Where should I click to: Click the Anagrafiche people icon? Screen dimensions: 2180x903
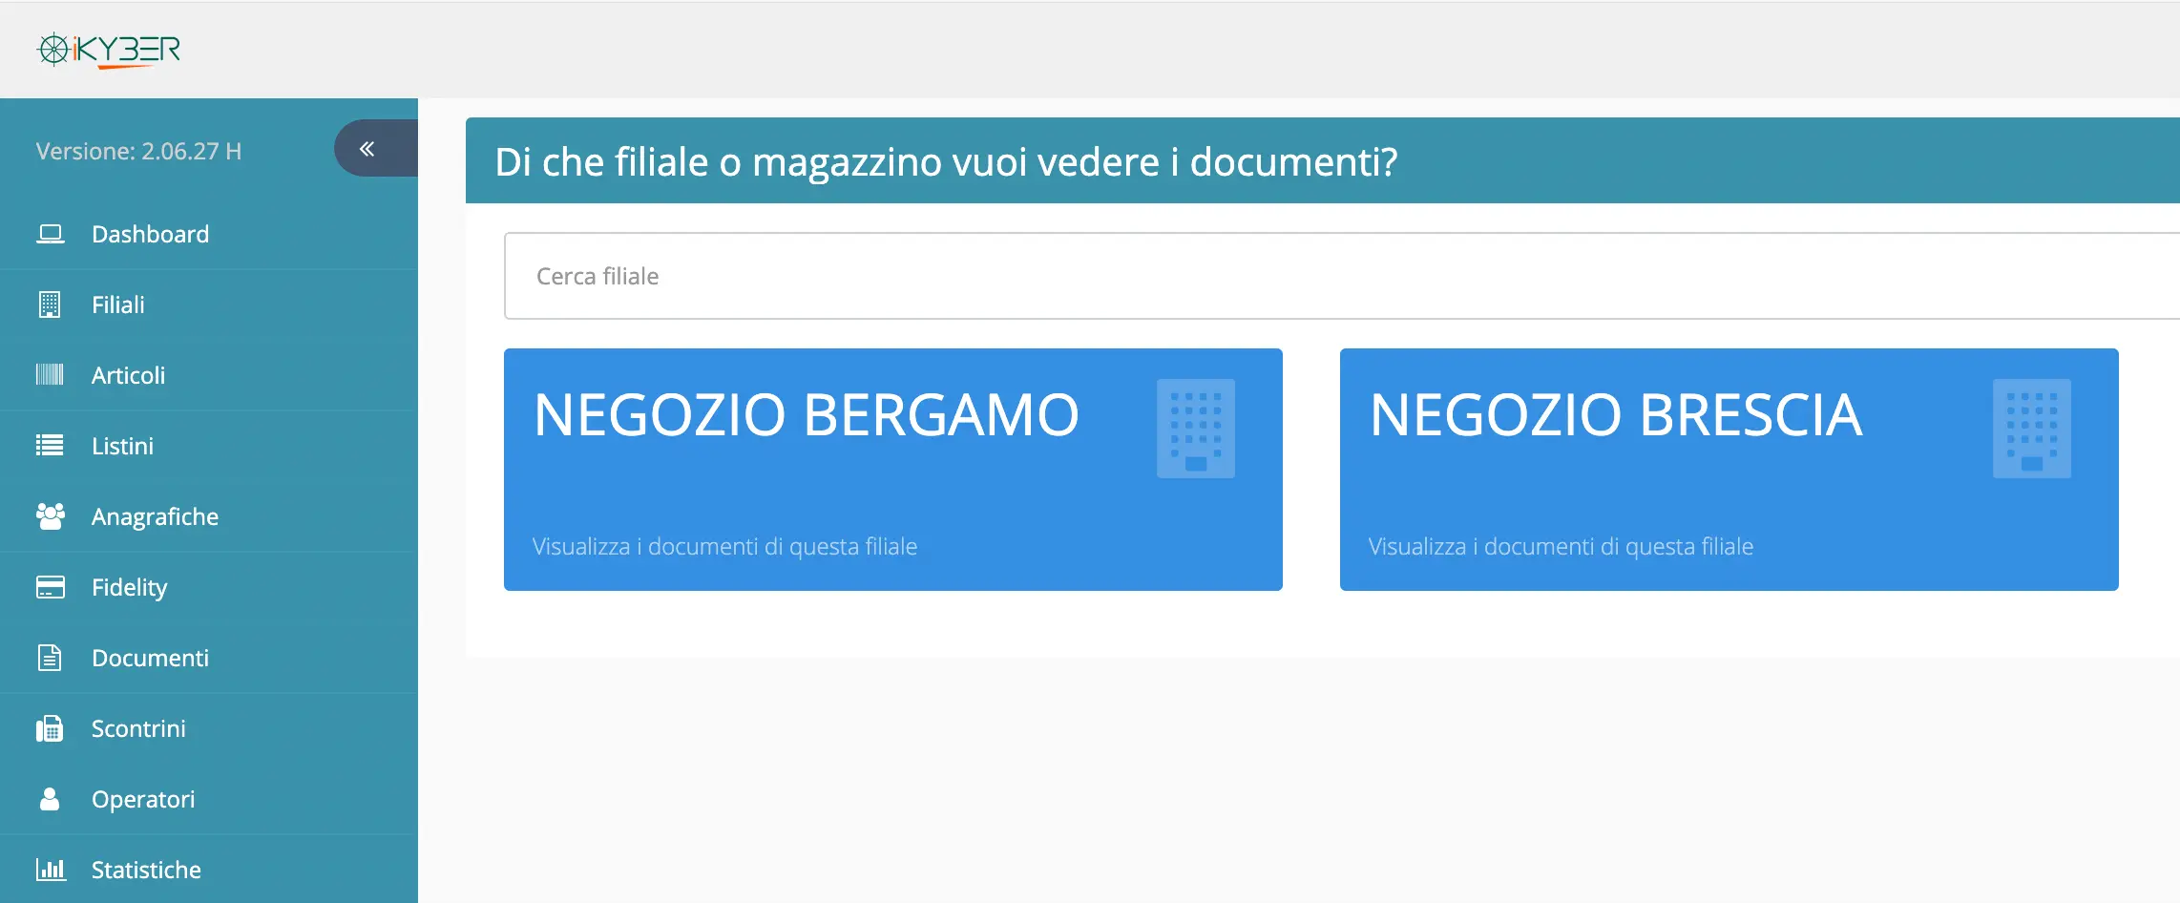pyautogui.click(x=50, y=515)
